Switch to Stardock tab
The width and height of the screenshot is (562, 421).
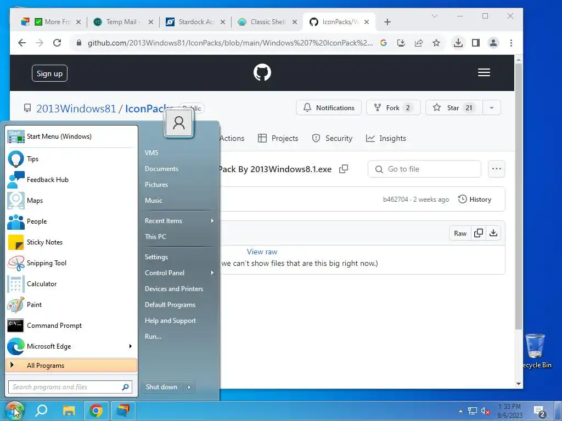[195, 22]
